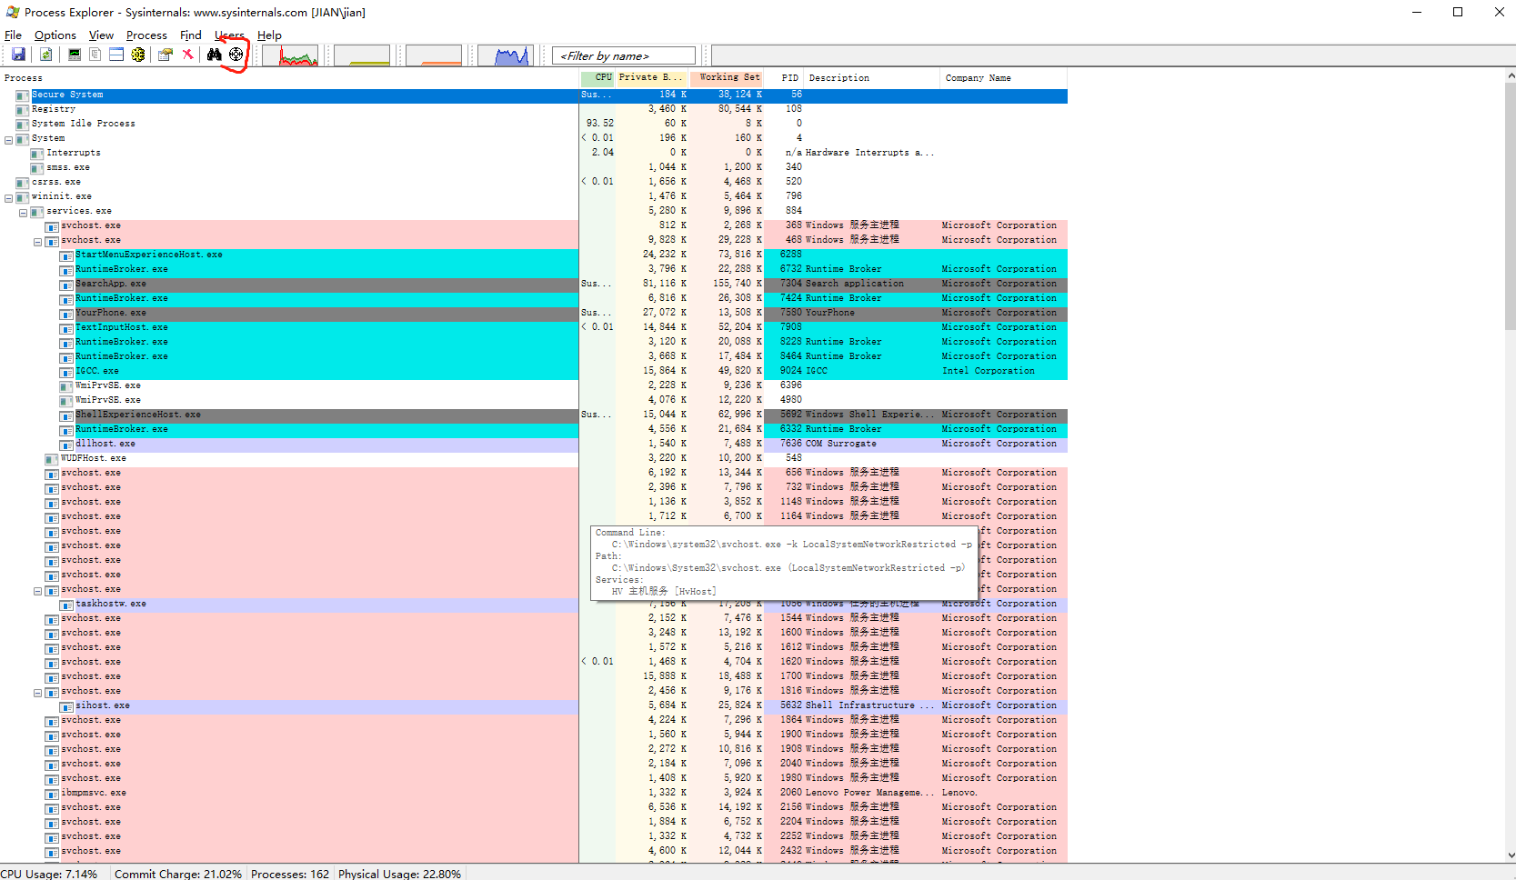Click the red X Kill Process icon

pyautogui.click(x=187, y=55)
